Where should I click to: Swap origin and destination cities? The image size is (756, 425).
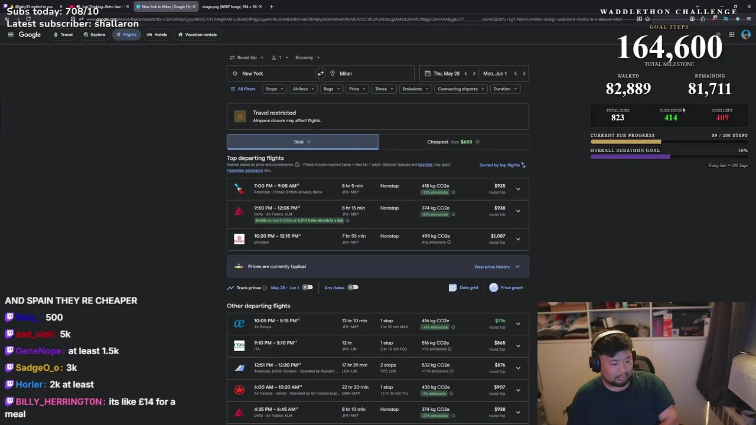tap(320, 74)
